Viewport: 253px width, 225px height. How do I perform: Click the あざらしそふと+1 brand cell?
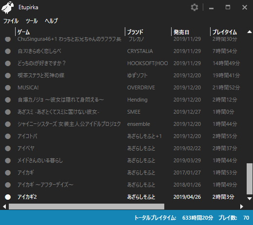coord(144,136)
